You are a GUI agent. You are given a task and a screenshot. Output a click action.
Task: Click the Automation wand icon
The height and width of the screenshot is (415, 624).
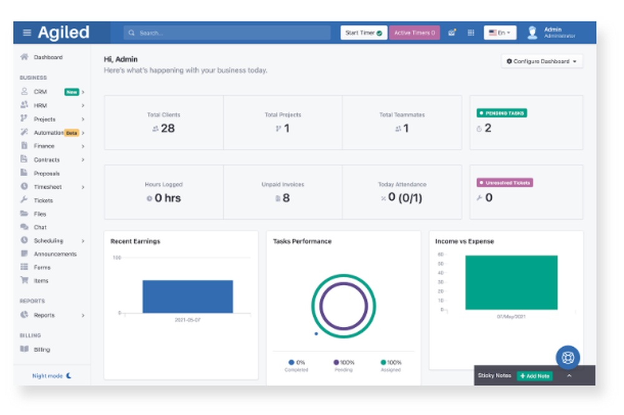coord(24,132)
